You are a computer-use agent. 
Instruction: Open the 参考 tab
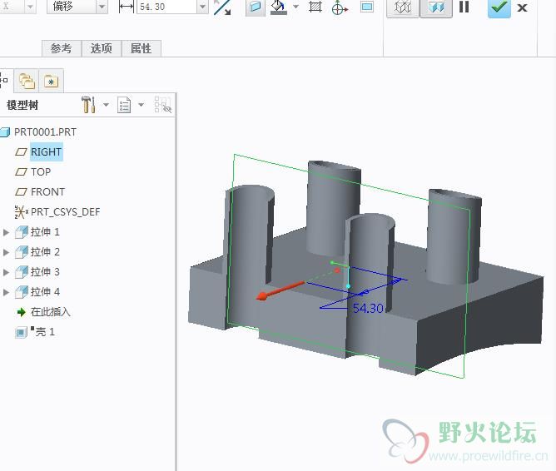click(62, 48)
